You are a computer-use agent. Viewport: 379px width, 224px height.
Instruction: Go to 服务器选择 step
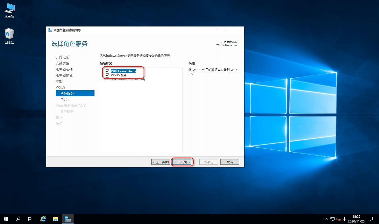click(64, 69)
